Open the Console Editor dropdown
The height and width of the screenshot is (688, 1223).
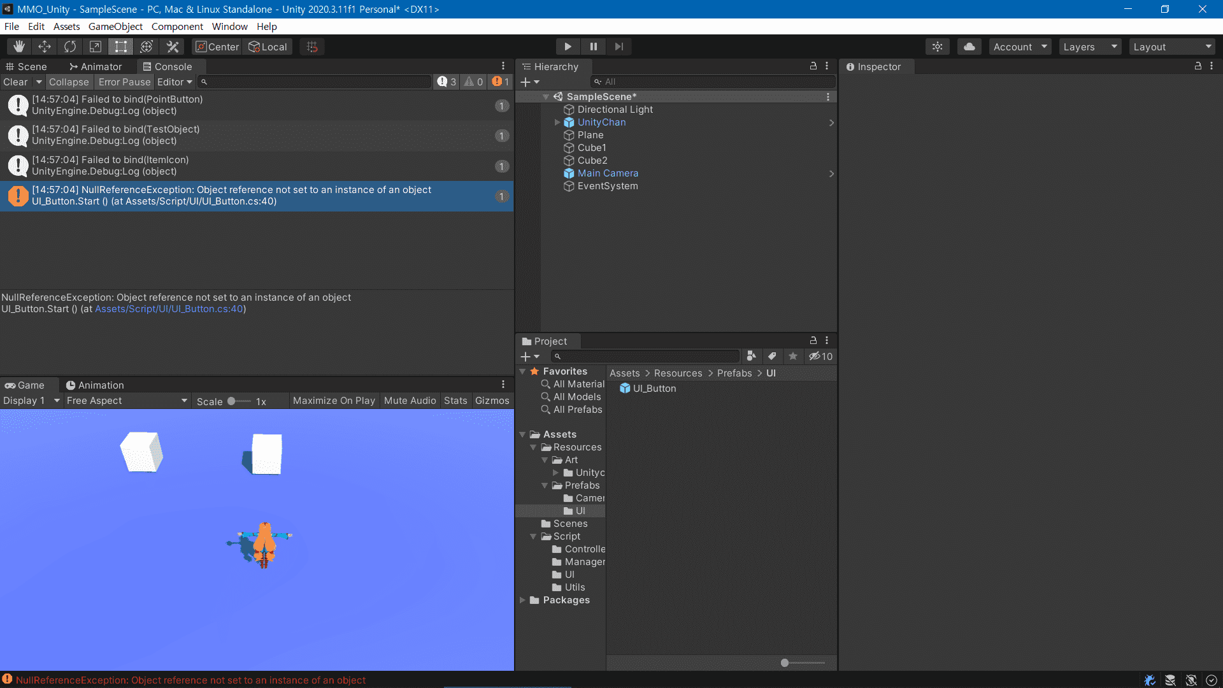tap(175, 82)
